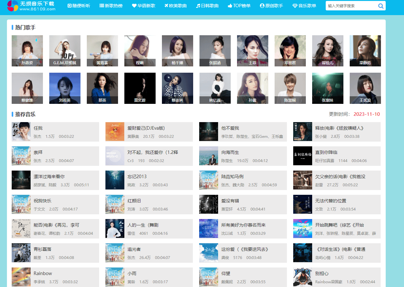Open the TOP榜单 rankings
Image resolution: width=404 pixels, height=287 pixels.
coord(239,6)
